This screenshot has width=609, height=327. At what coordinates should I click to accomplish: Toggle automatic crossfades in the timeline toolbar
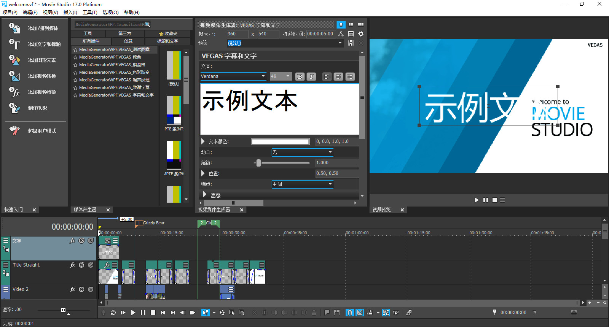[x=360, y=313]
